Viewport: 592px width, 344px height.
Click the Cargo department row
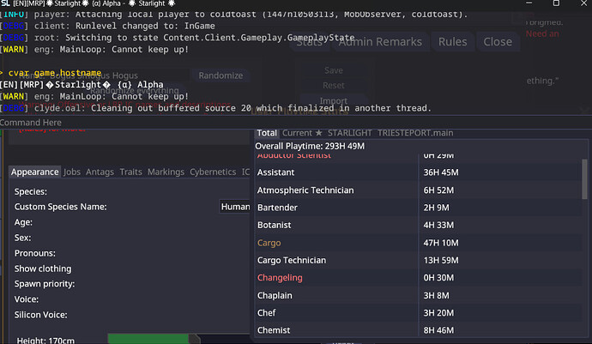419,243
